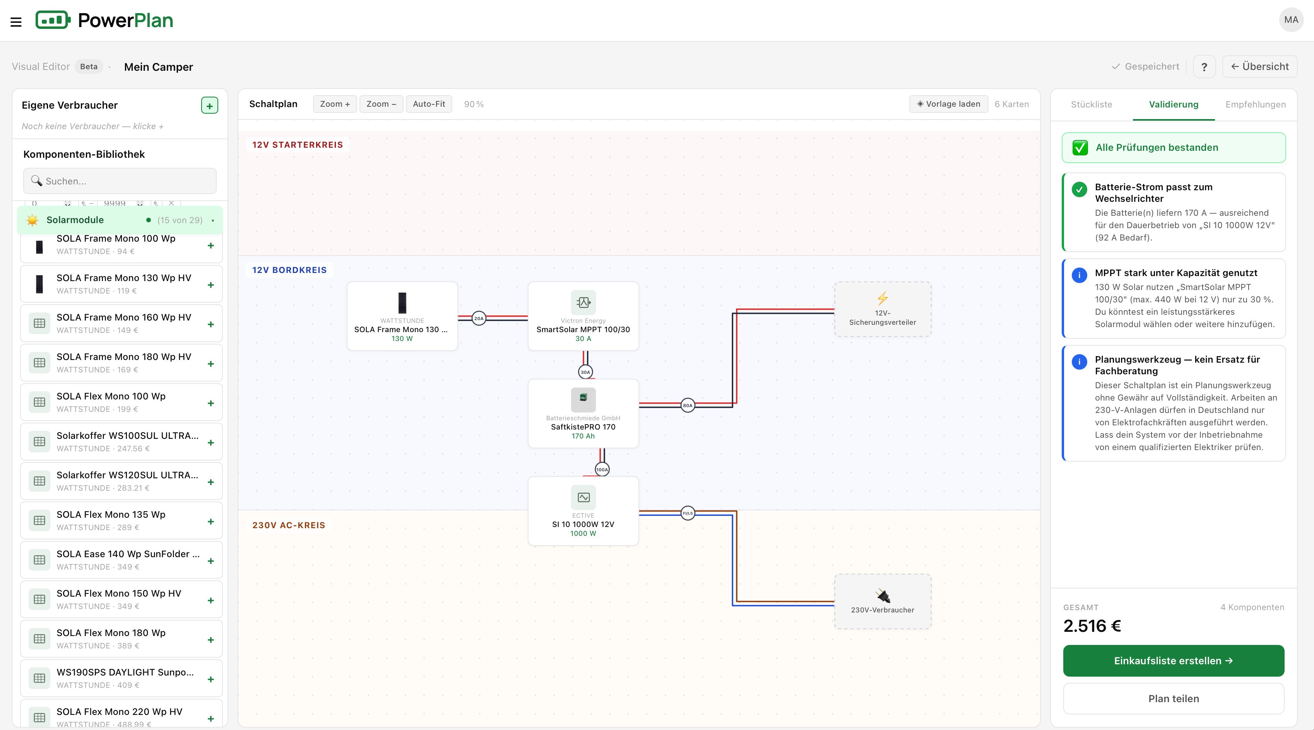Click Plan teilen button
This screenshot has height=730, width=1314.
pos(1173,698)
